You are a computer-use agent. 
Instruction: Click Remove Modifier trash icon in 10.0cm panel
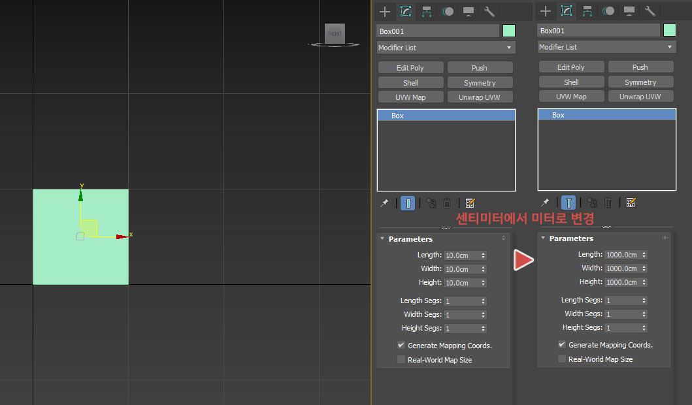coord(447,203)
